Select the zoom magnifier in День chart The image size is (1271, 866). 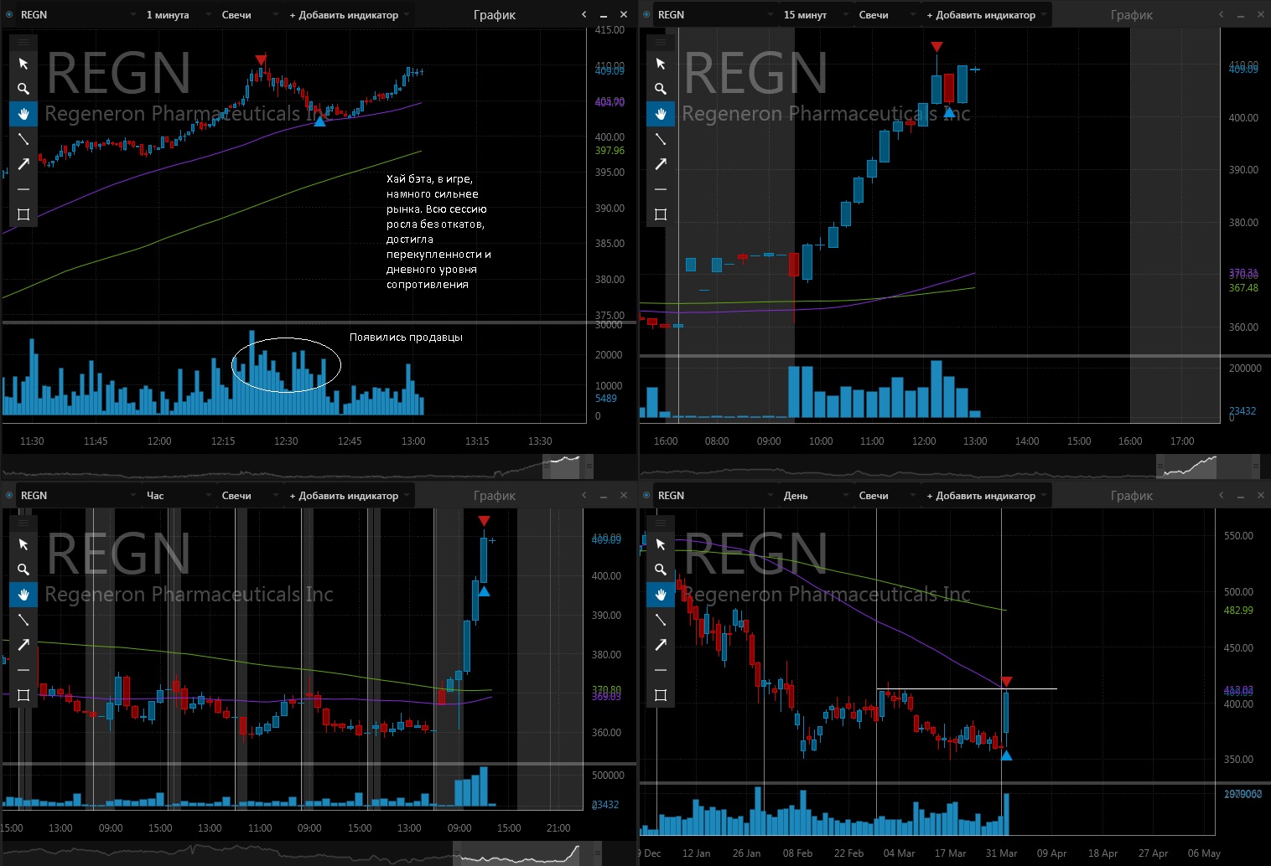661,570
